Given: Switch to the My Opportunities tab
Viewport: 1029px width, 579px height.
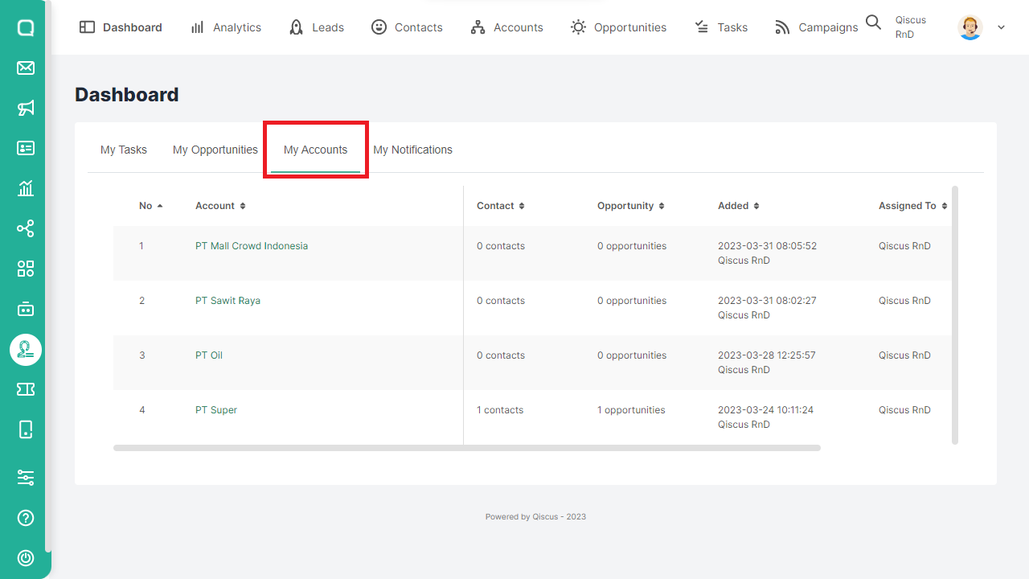Looking at the screenshot, I should (215, 150).
